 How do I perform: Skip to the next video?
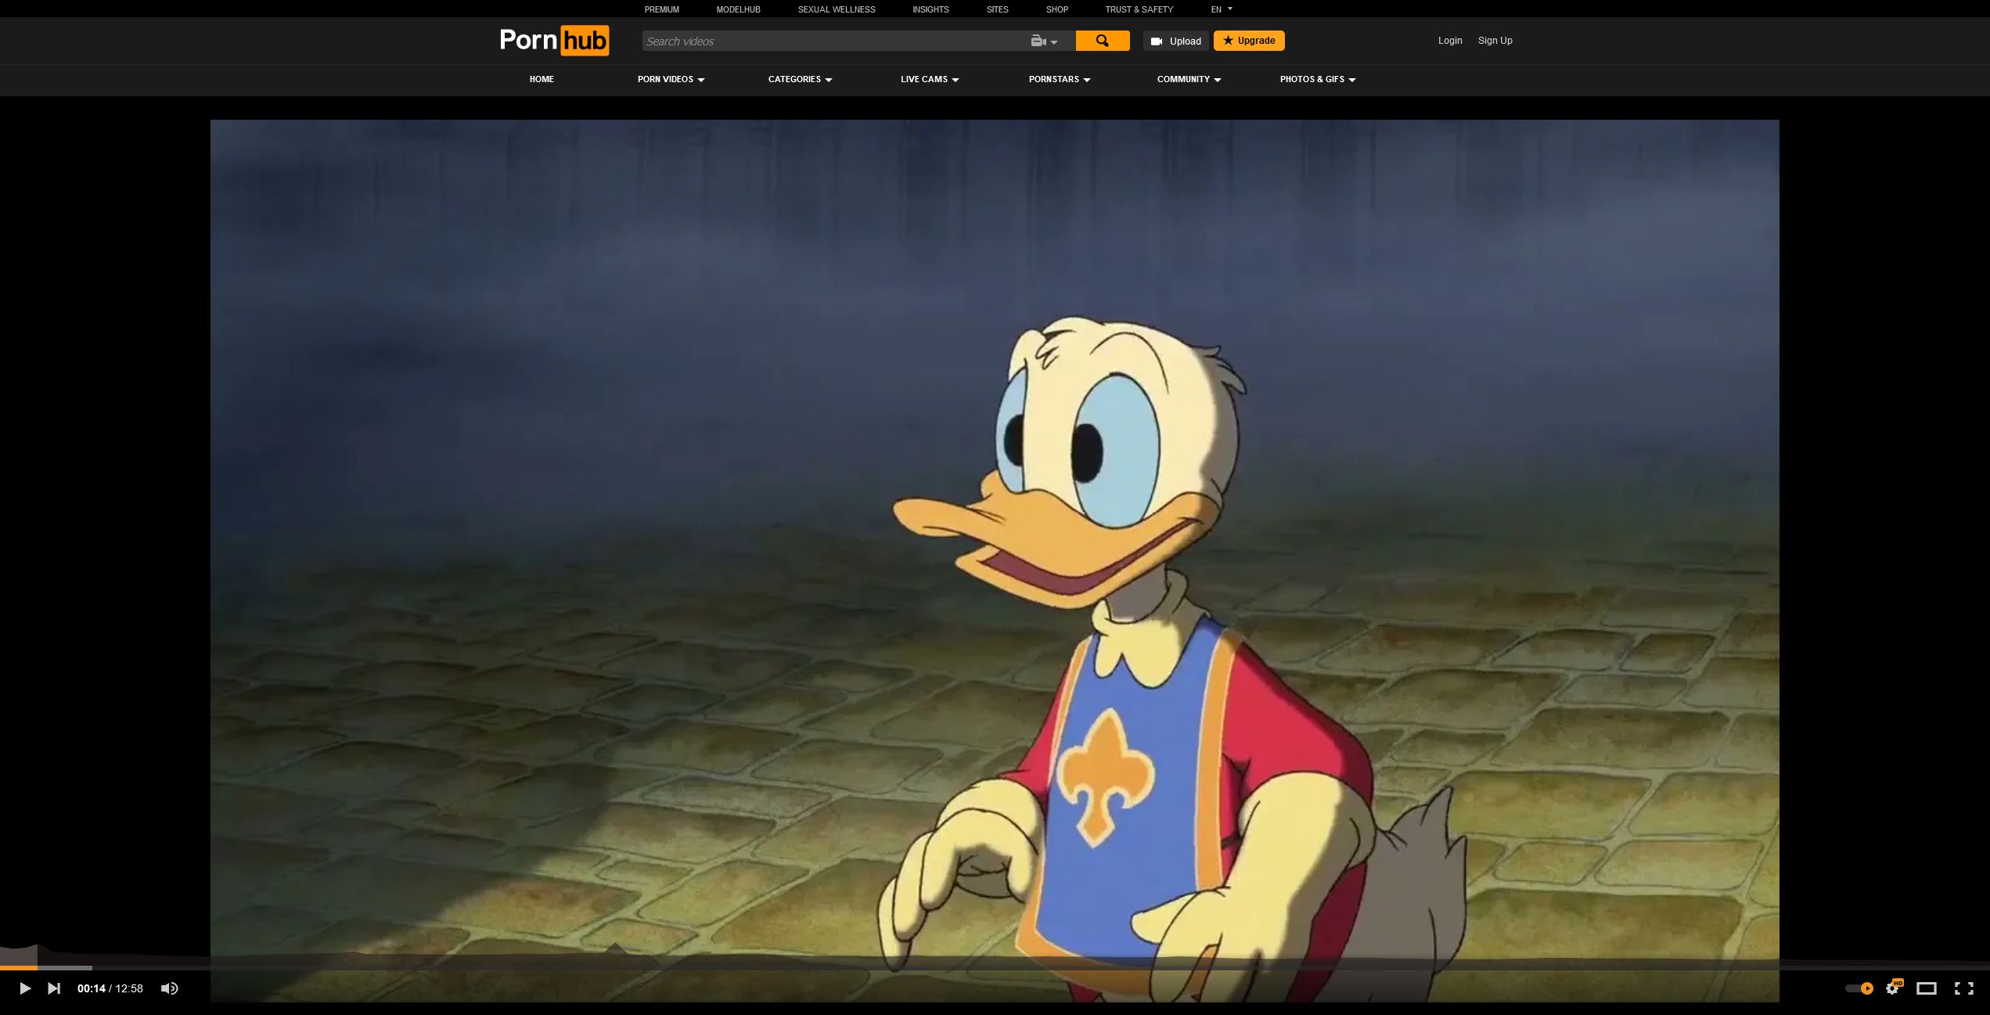click(54, 988)
